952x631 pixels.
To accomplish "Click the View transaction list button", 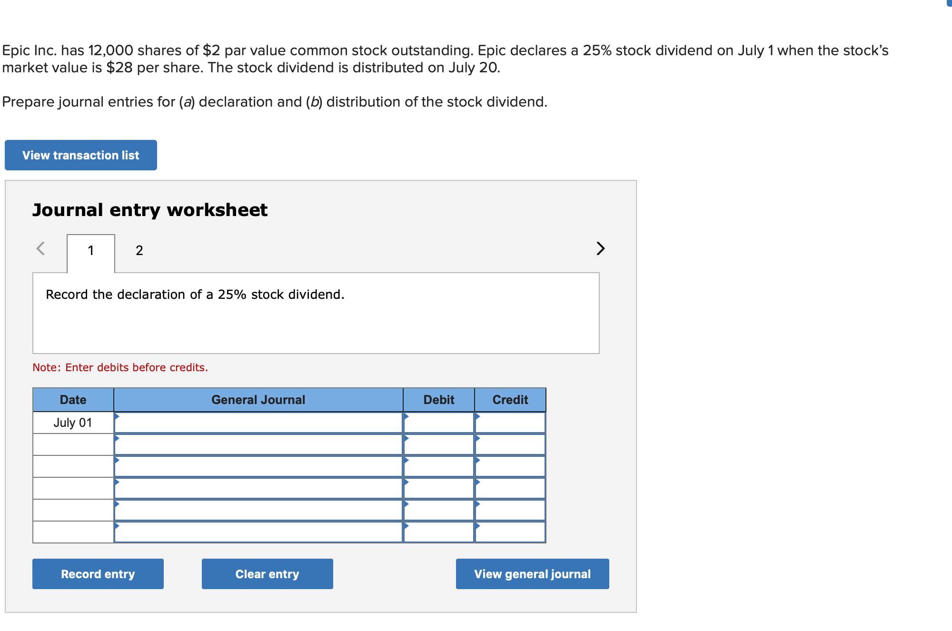I will pos(80,155).
